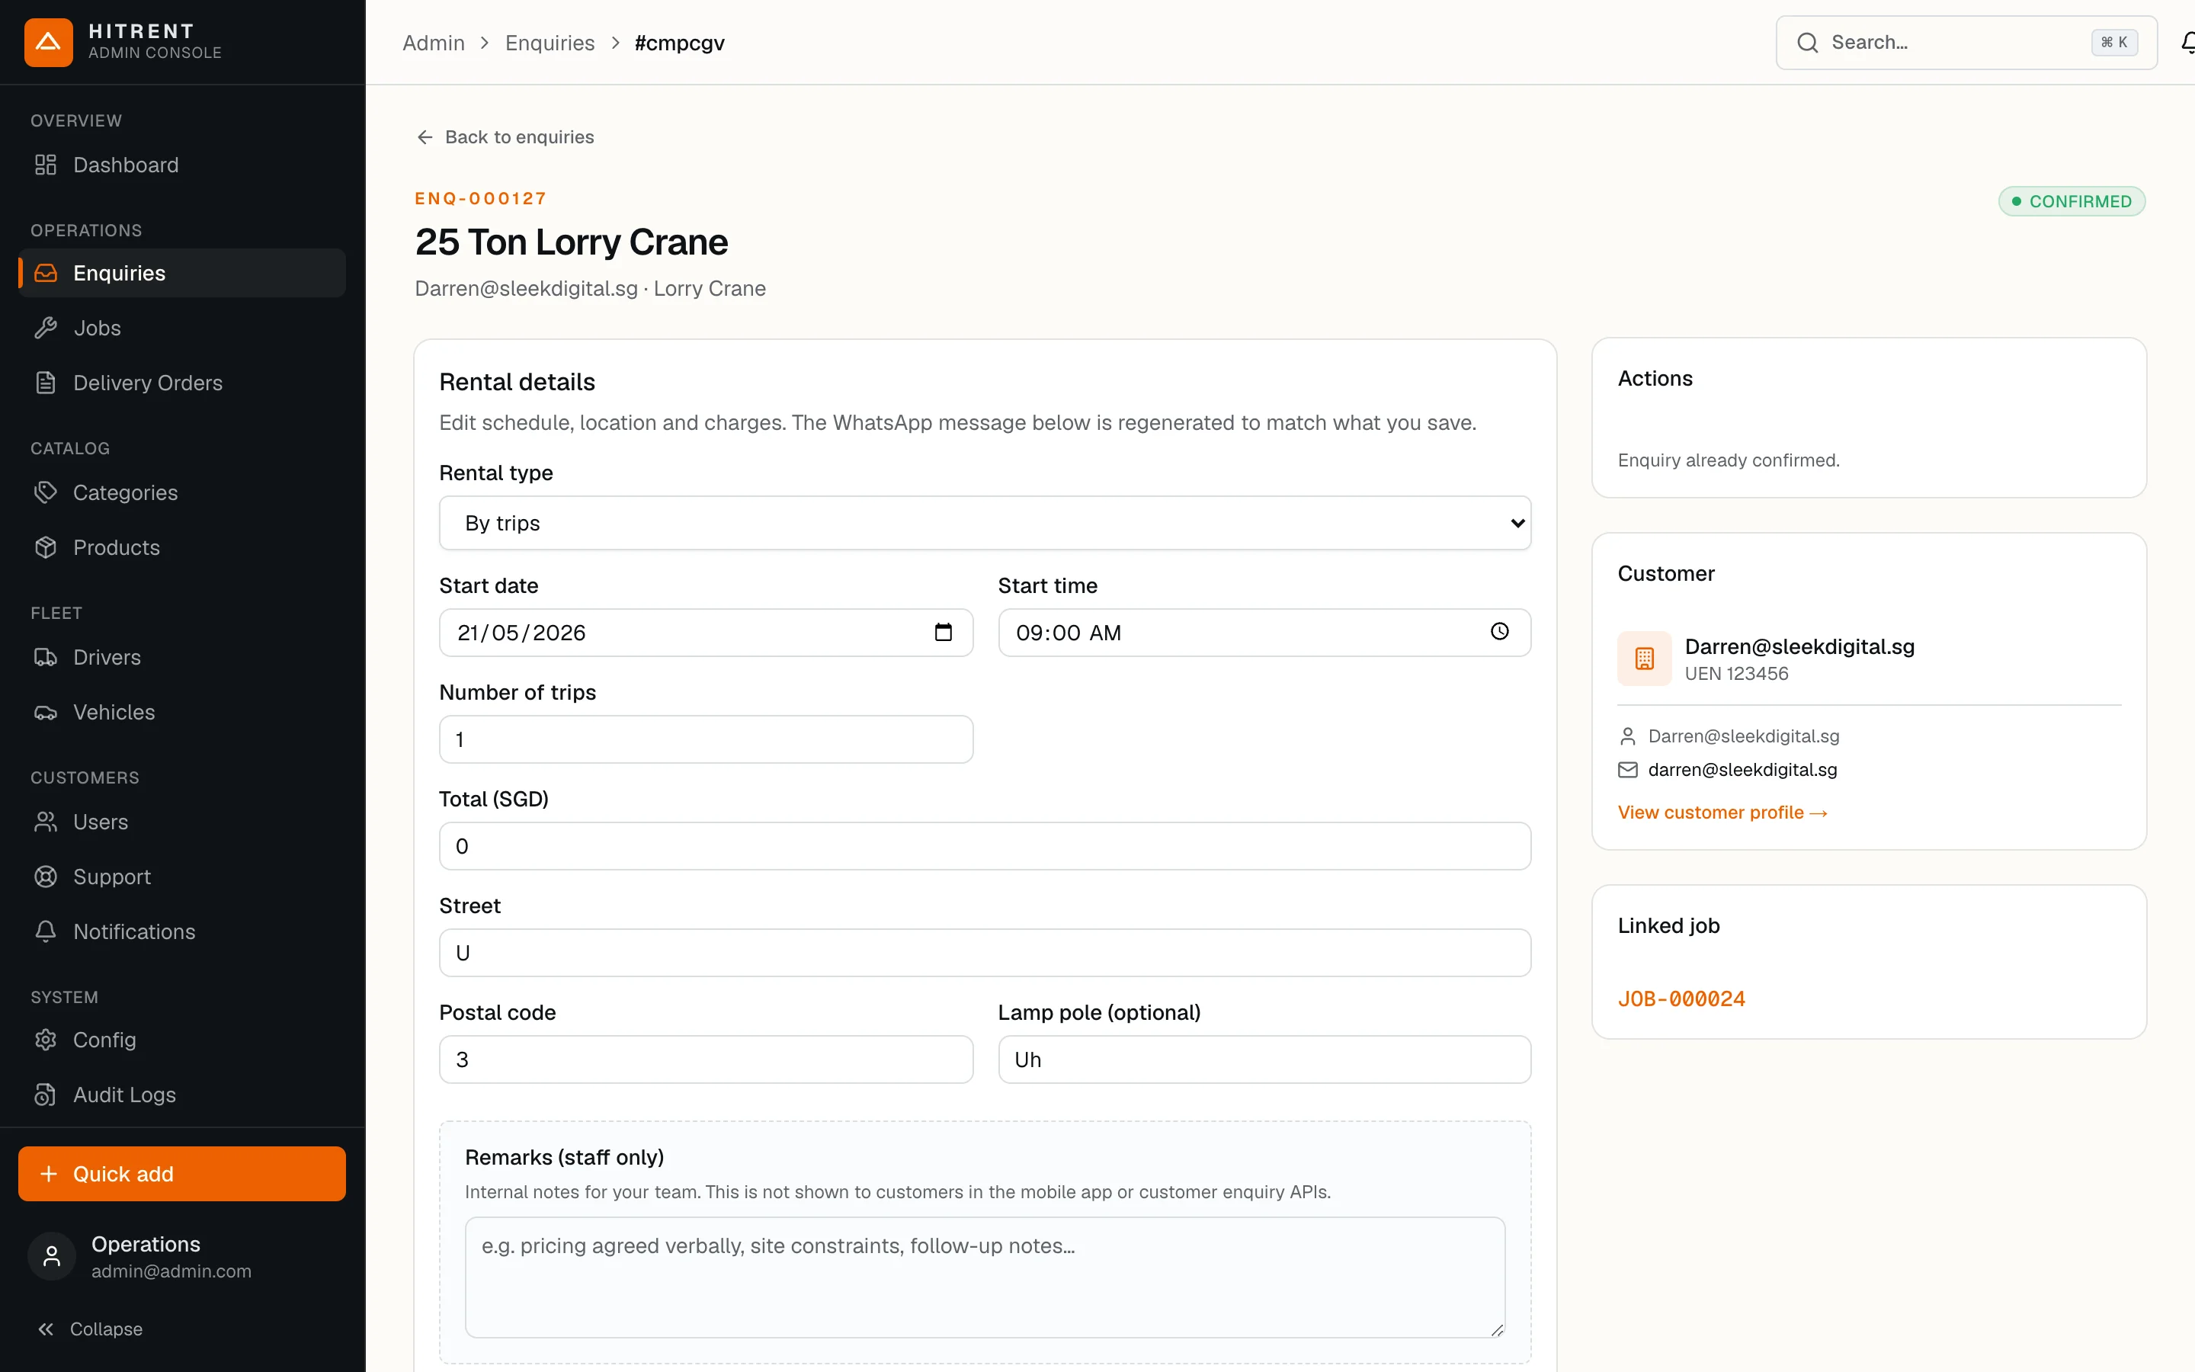Screen dimensions: 2195x1372
Task: Click the Drivers truck icon
Action: pyautogui.click(x=46, y=657)
